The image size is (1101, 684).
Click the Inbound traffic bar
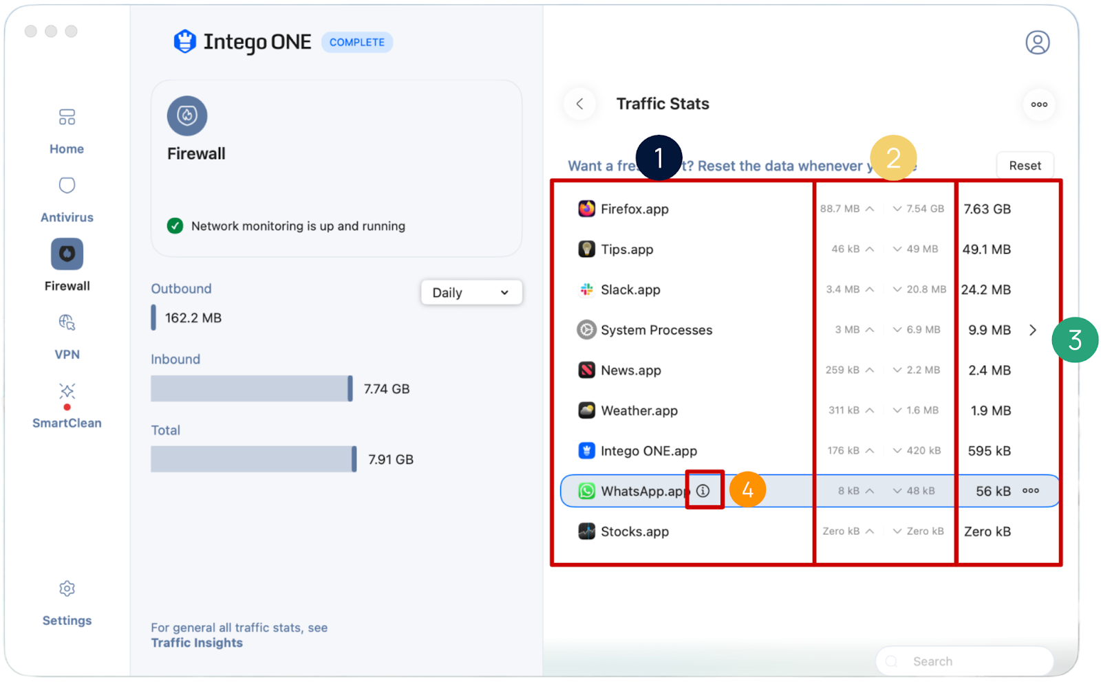pos(252,388)
